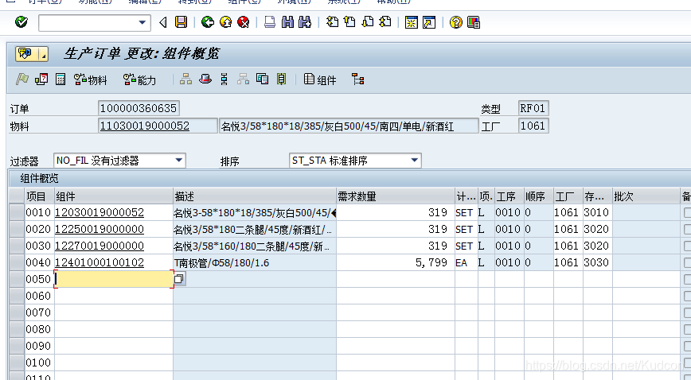Click the collapse triangle beside command field
This screenshot has width=691, height=380.
pos(163,22)
